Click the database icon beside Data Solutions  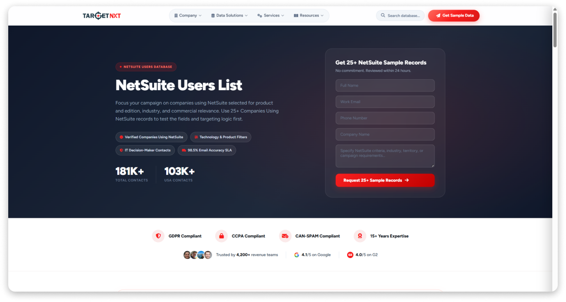point(213,16)
